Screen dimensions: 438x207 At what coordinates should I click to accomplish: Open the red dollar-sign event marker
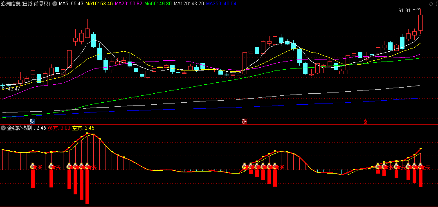coord(365,121)
